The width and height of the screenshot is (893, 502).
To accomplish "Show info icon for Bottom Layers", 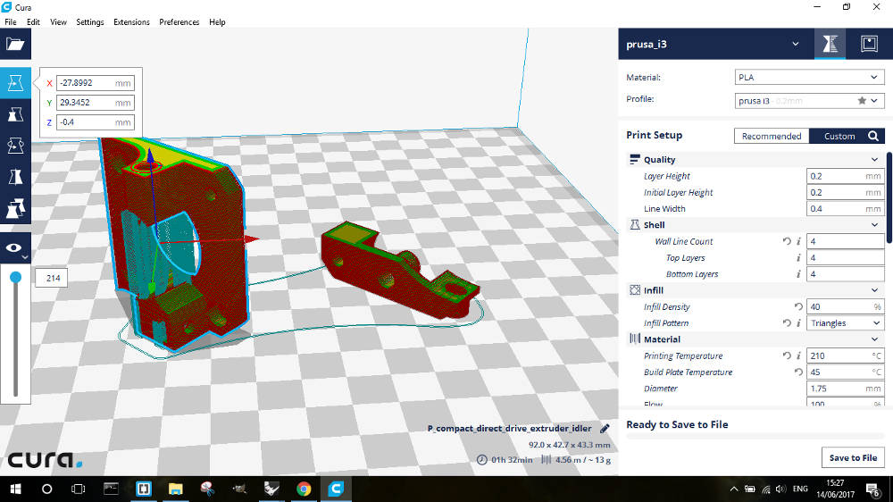I will 798,274.
